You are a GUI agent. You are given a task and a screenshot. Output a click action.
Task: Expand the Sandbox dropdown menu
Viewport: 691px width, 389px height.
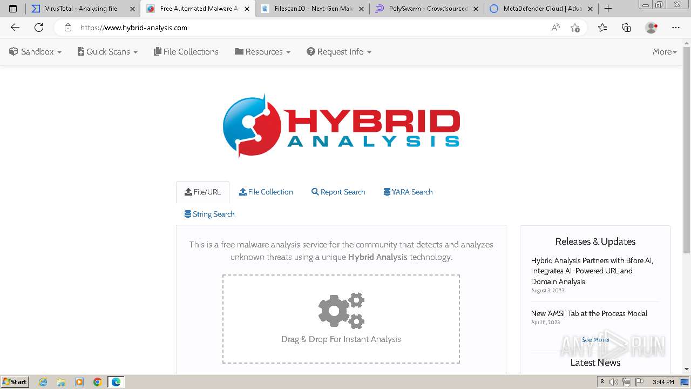coord(36,52)
